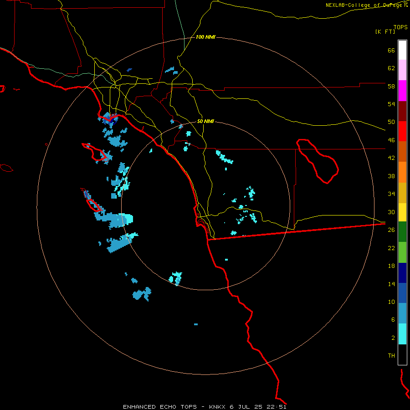Click the magenta 58 kft legend swatch

coord(402,91)
